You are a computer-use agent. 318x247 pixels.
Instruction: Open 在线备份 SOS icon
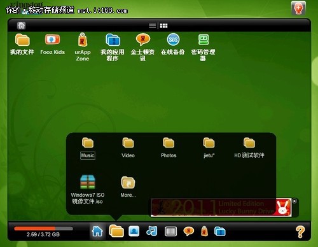coord(173,39)
